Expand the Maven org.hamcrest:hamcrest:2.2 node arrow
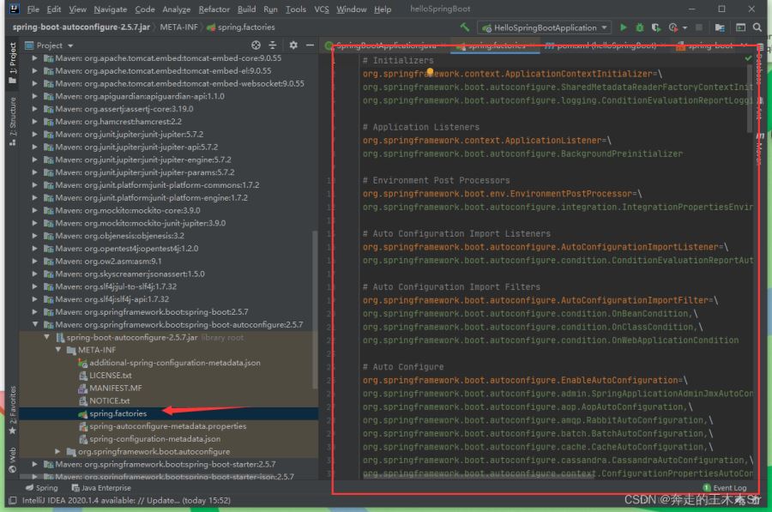772x512 pixels. (x=35, y=121)
